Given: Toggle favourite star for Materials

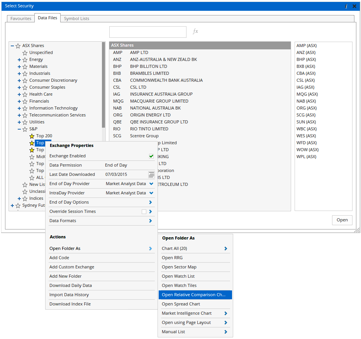Looking at the screenshot, I should 25,67.
